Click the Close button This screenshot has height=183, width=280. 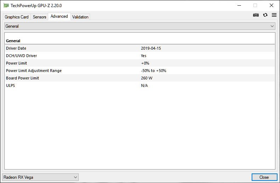[264, 177]
